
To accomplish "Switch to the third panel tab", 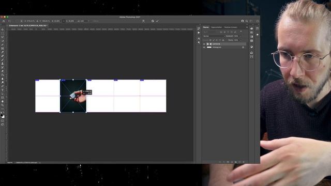I will point(231,27).
